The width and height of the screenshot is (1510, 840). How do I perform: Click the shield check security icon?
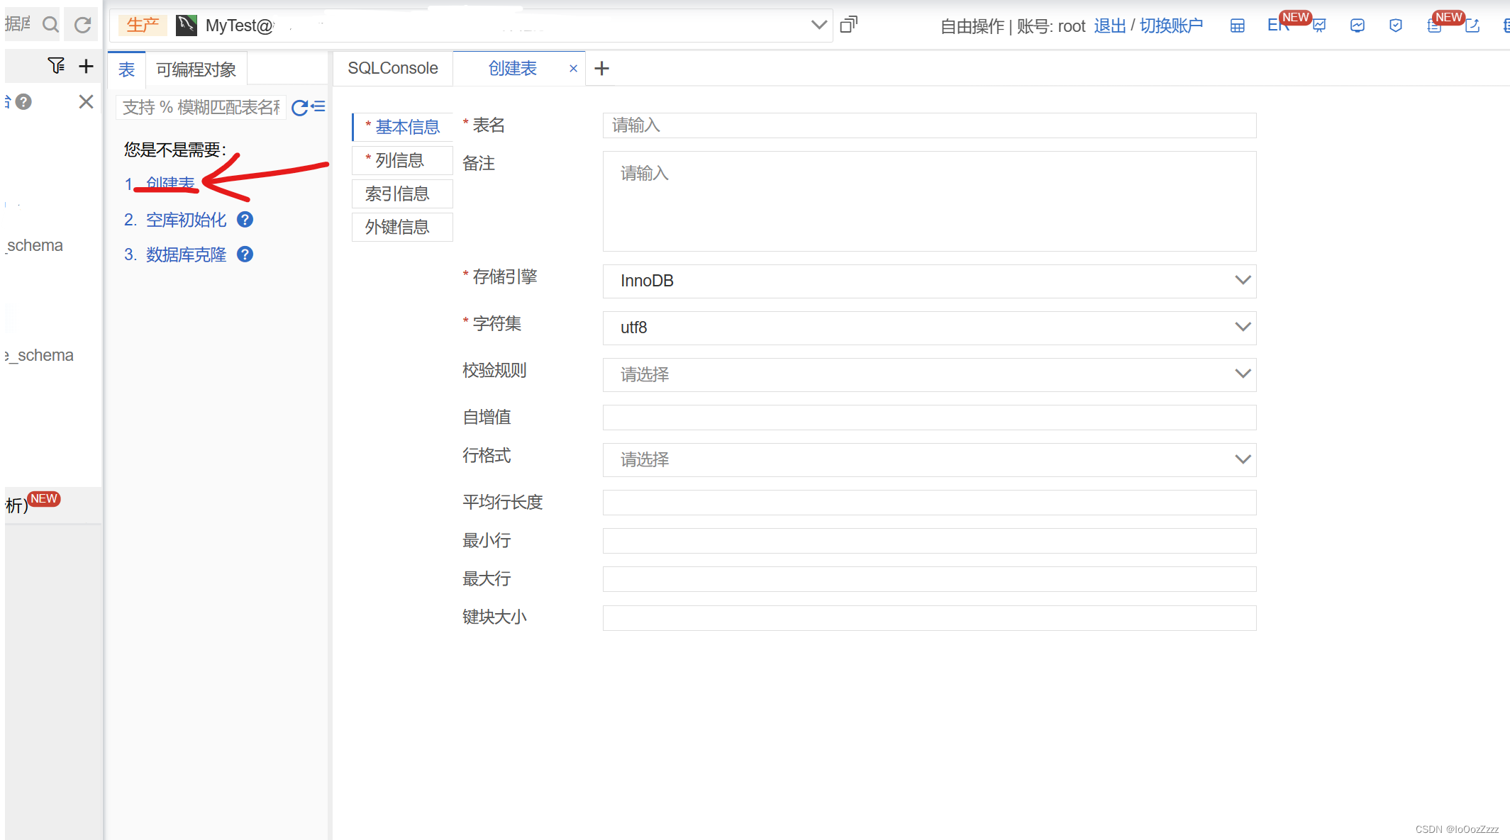(1395, 26)
